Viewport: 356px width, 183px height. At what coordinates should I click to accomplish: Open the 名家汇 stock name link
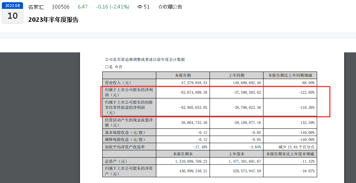point(36,7)
